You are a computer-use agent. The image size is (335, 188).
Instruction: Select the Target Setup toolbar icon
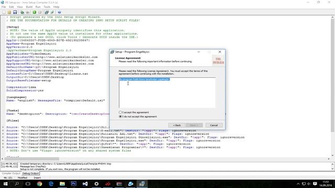coord(47,13)
